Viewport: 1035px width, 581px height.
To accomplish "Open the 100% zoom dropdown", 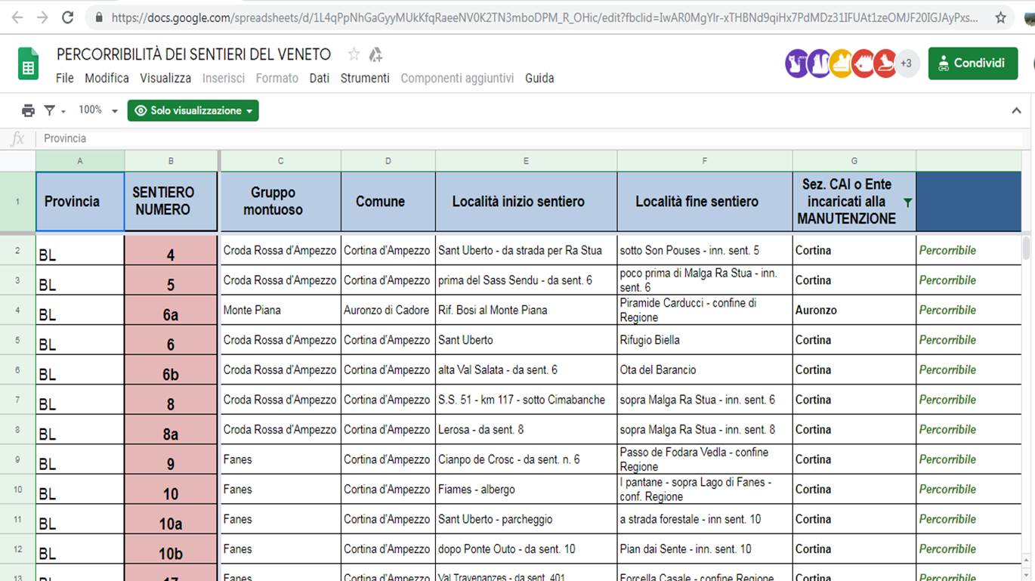I will click(98, 110).
